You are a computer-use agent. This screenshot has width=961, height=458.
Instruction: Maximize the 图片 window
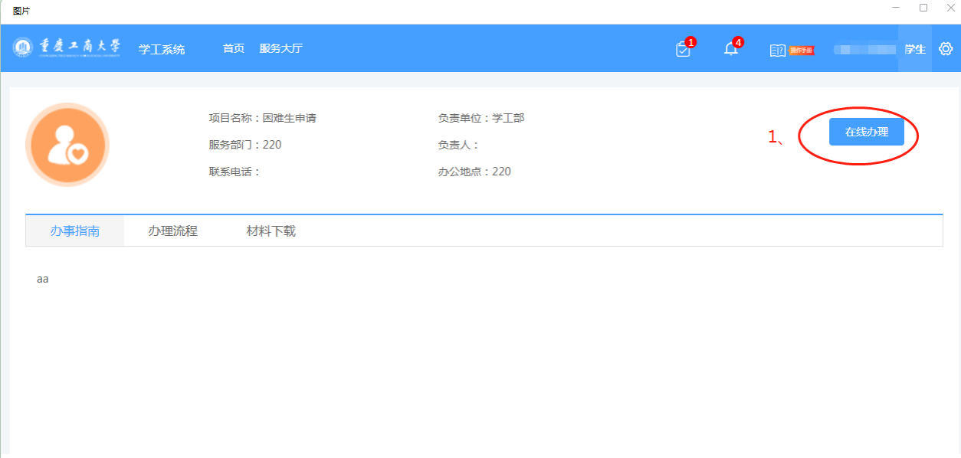tap(923, 8)
